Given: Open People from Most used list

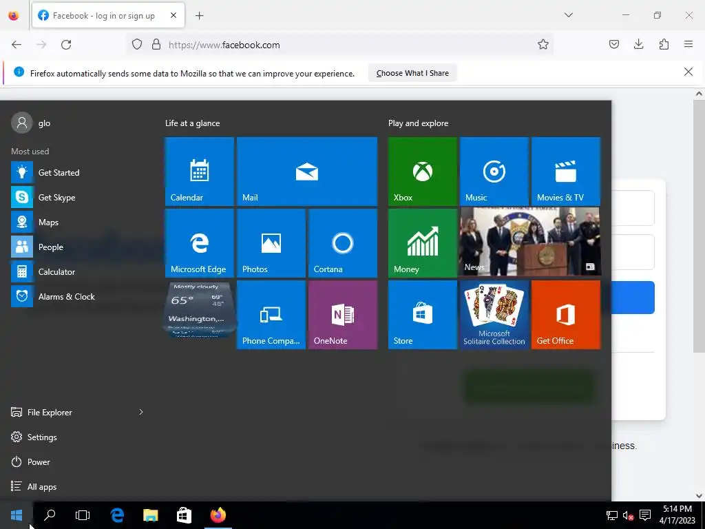Looking at the screenshot, I should coord(76,247).
